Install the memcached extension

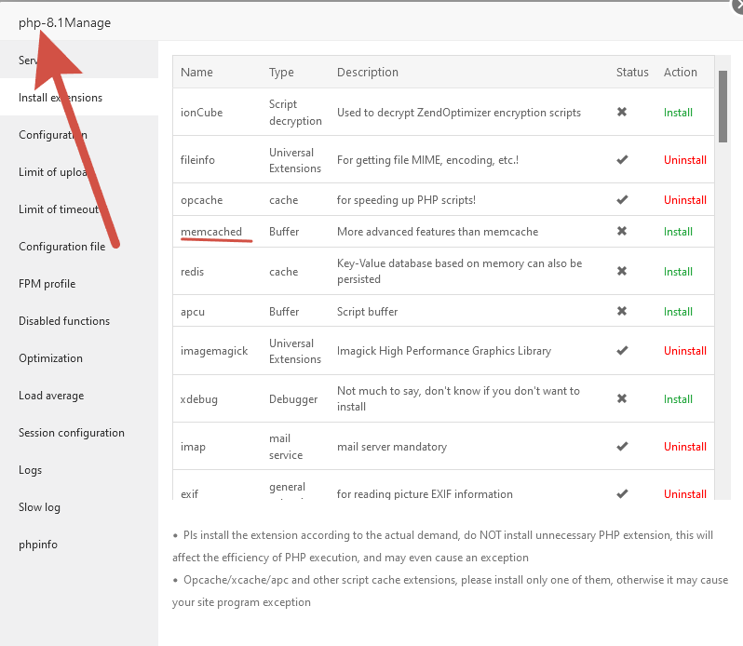point(678,232)
